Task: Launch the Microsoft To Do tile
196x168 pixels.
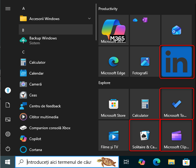Action: click(177, 104)
